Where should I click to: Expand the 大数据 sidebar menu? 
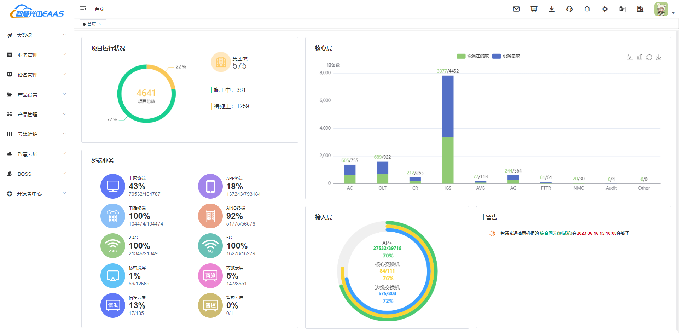click(x=35, y=35)
